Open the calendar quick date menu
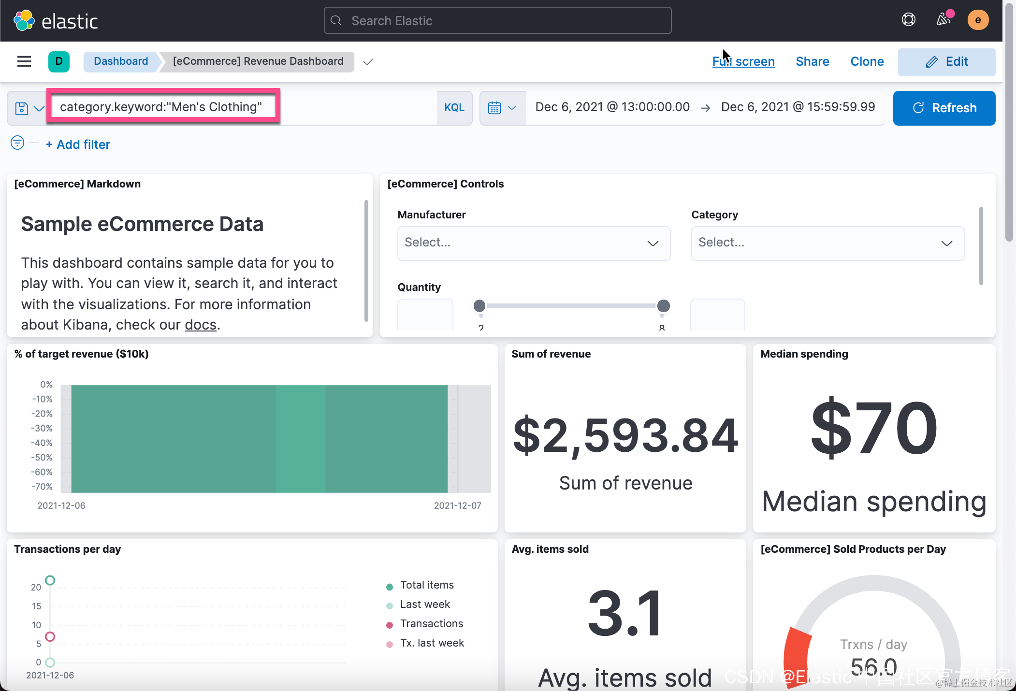 tap(502, 108)
